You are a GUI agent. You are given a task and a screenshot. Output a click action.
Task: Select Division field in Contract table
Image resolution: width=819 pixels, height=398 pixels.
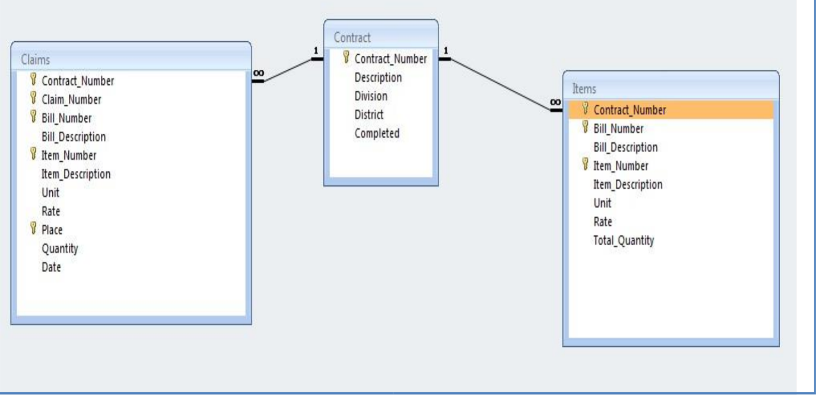point(370,96)
